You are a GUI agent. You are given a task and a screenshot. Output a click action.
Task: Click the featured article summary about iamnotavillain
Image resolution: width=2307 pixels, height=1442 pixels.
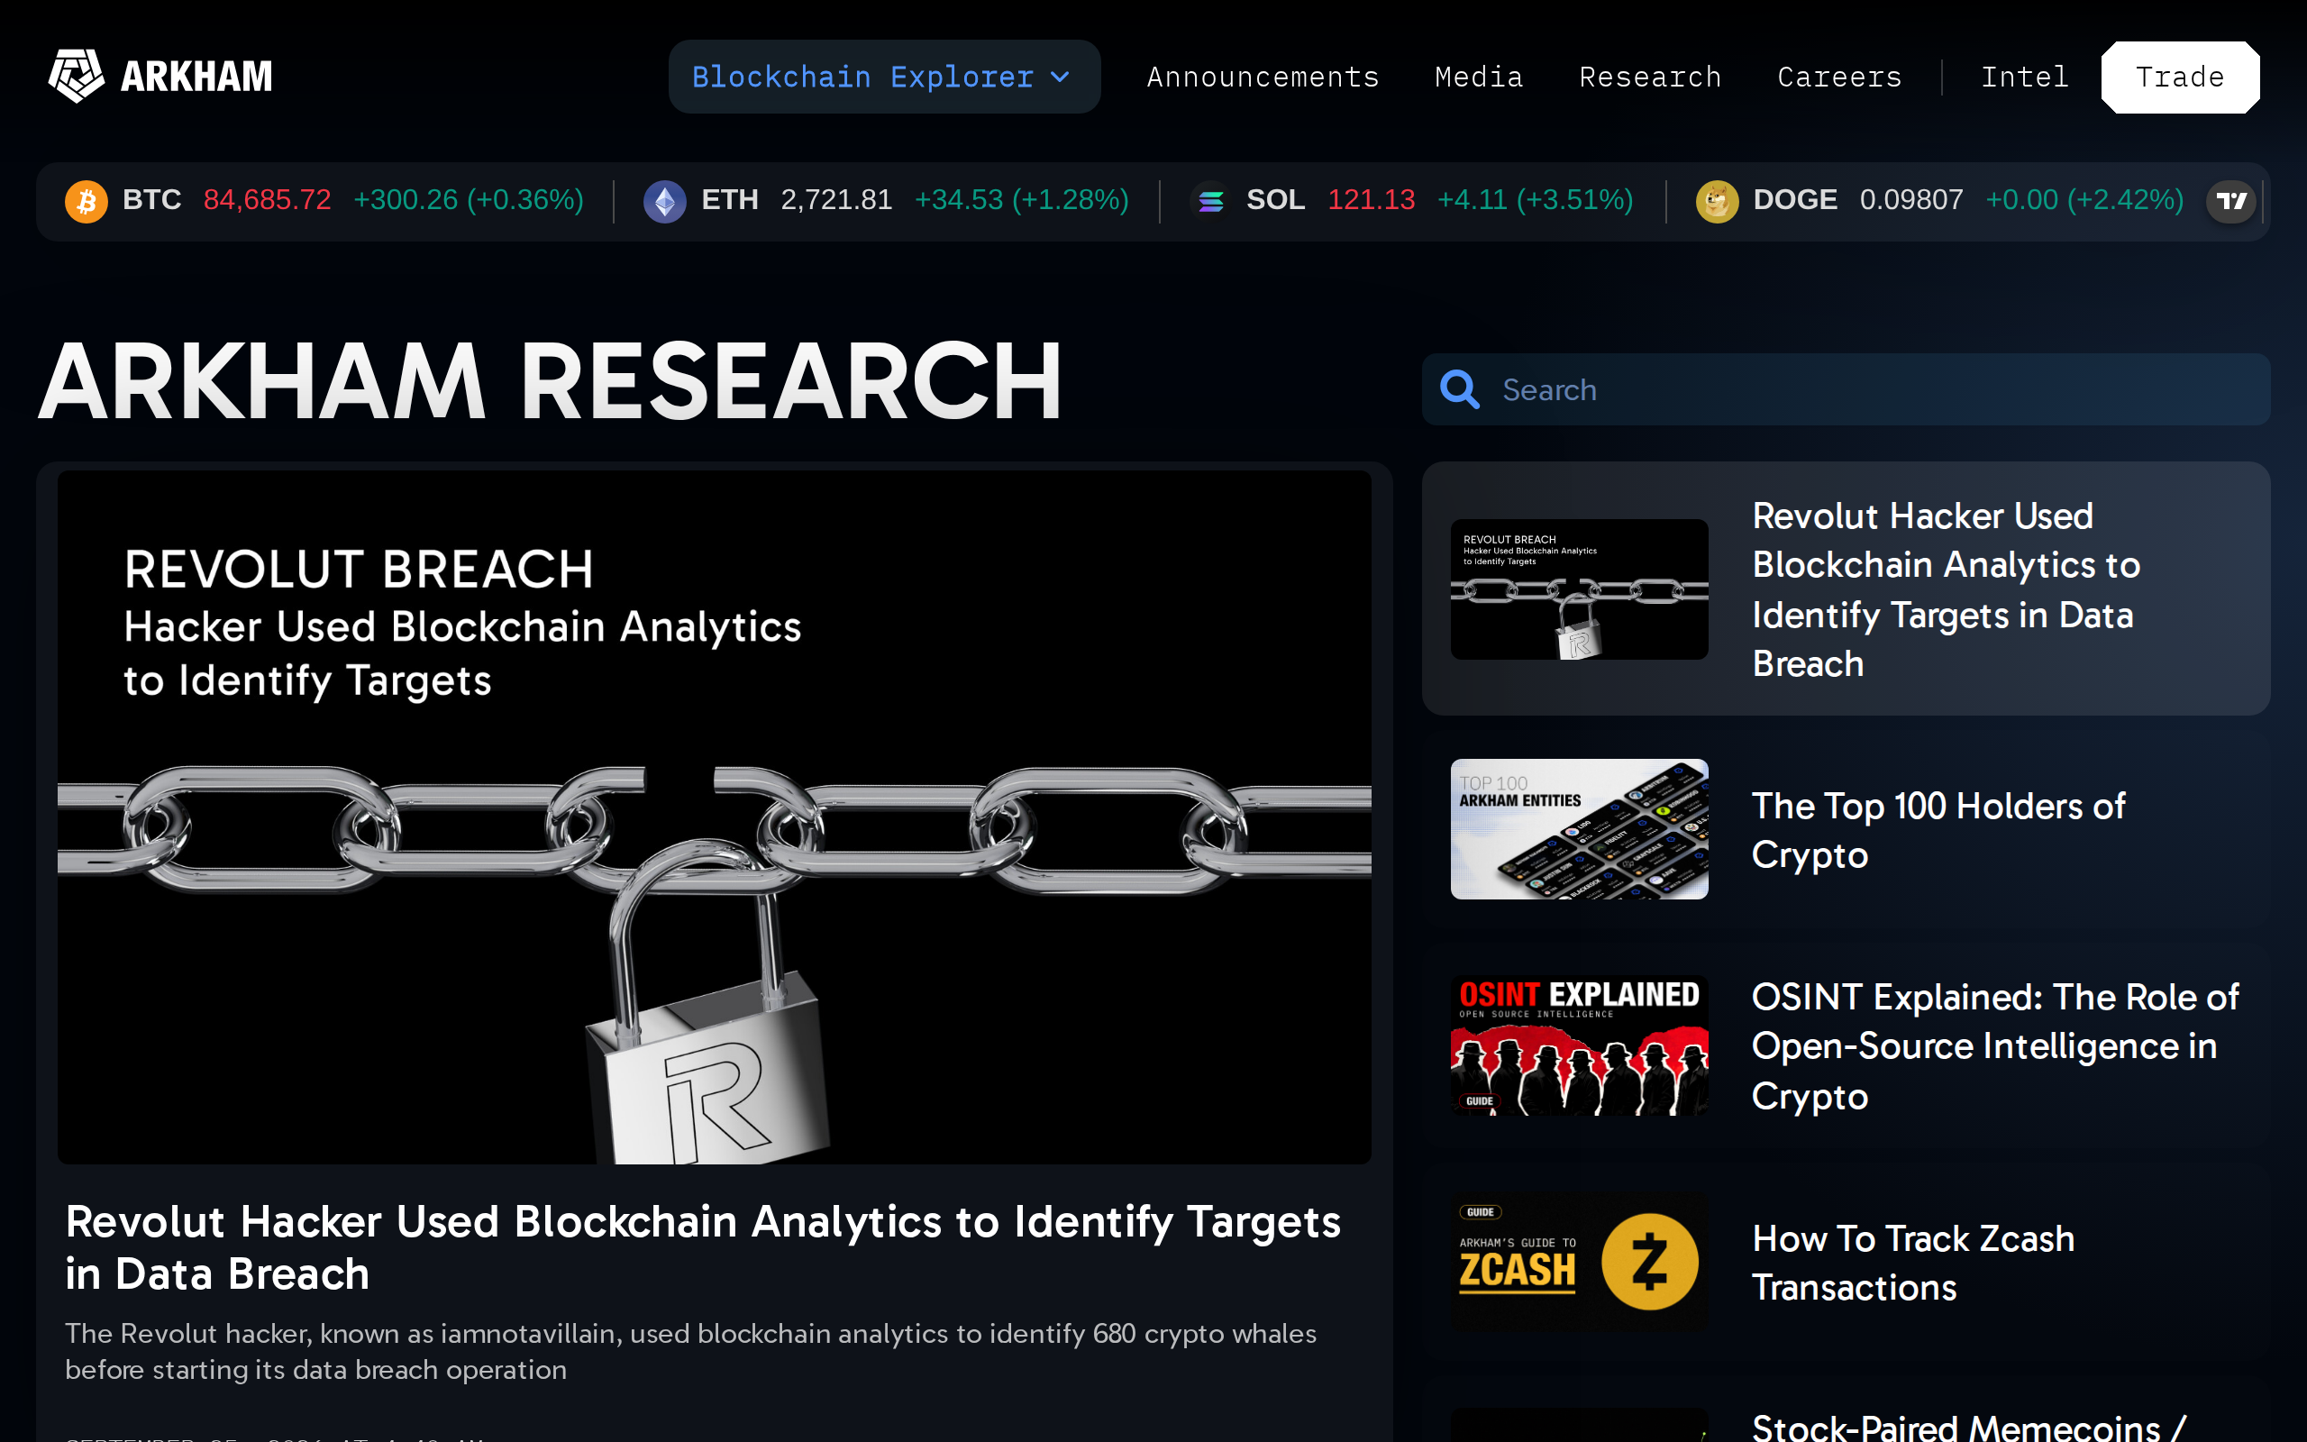coord(690,1351)
